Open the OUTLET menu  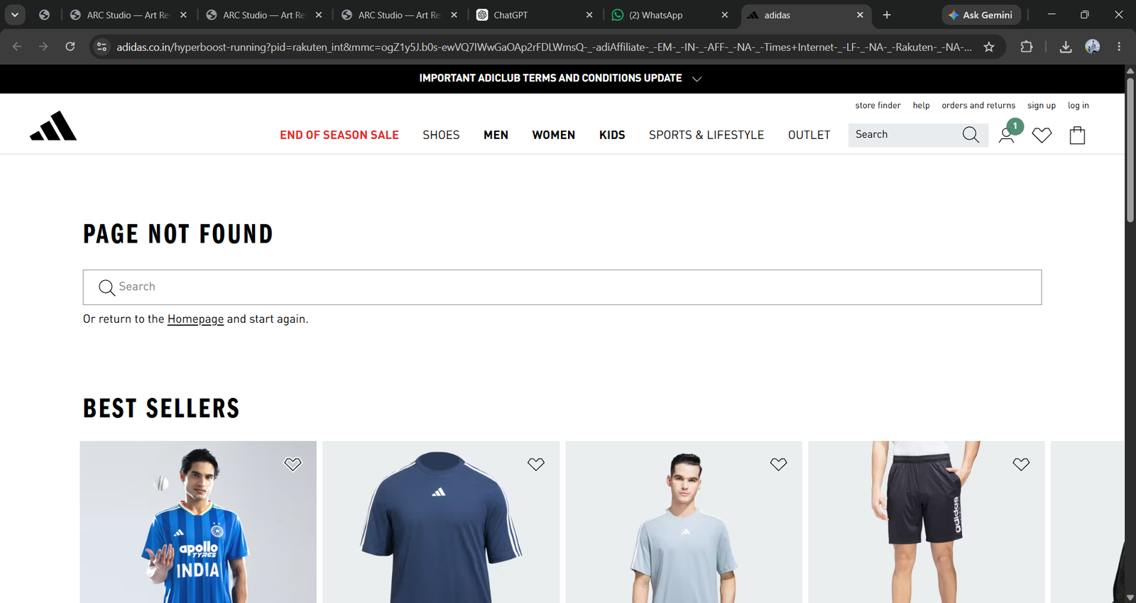(x=809, y=135)
